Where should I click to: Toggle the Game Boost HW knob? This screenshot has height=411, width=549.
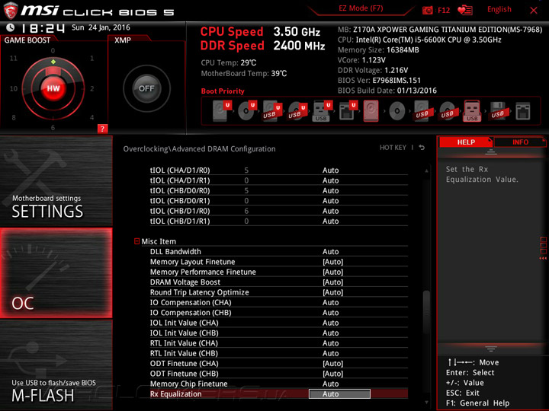(x=53, y=88)
